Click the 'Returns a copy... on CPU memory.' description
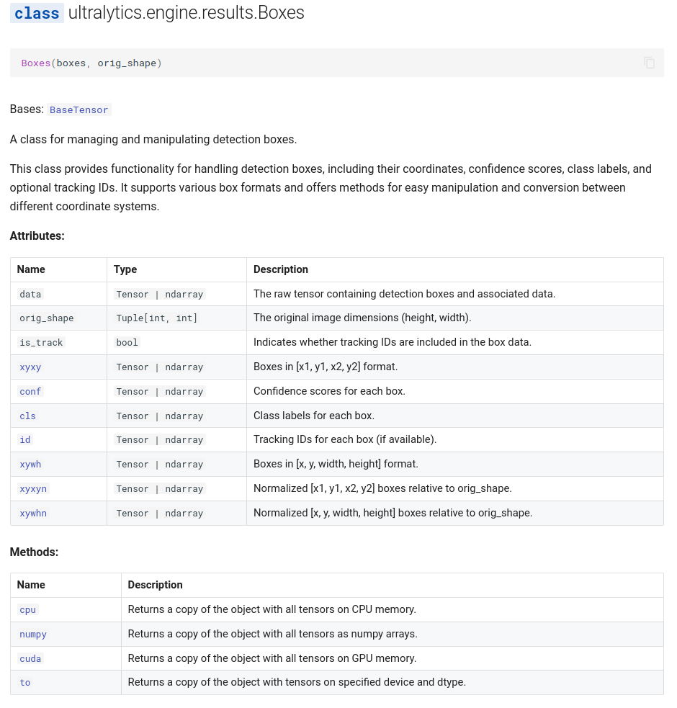677x708 pixels. 272,609
